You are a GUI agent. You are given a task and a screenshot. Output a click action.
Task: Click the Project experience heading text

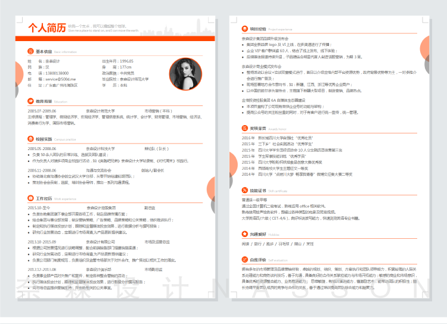coord(280,30)
